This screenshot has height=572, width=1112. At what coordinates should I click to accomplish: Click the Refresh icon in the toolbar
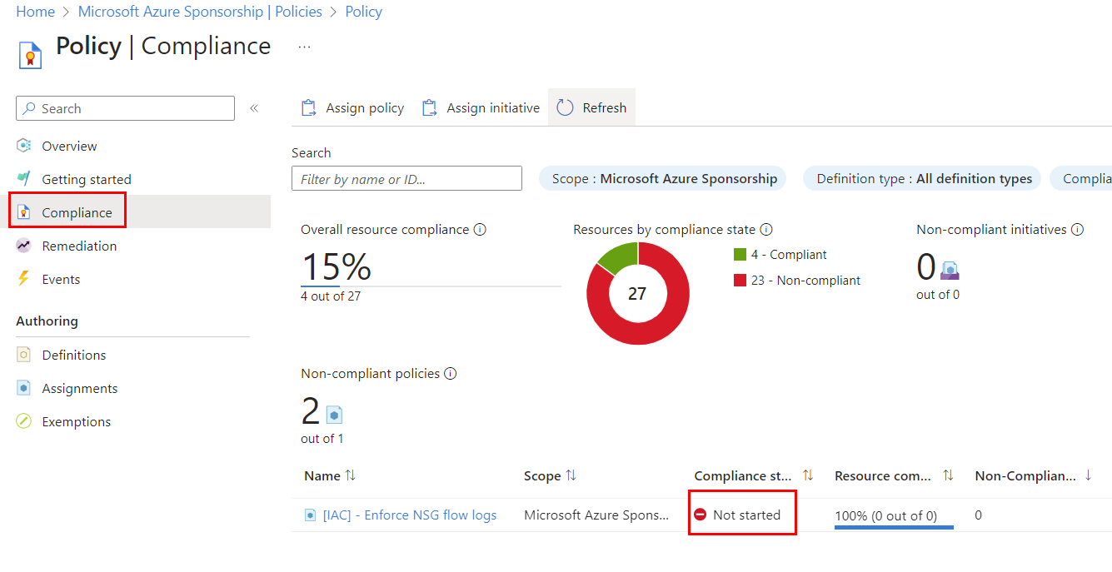(566, 107)
